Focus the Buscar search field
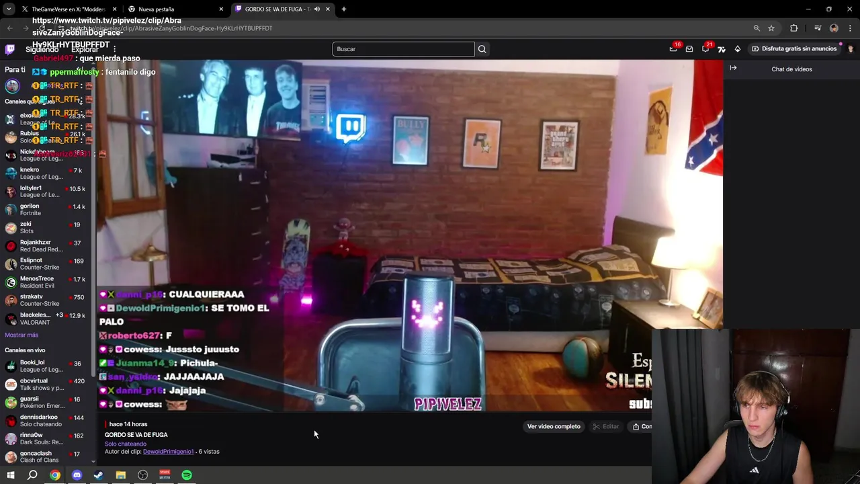860x484 pixels. [x=403, y=49]
